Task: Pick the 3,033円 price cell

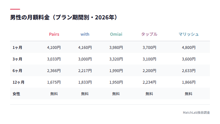Action: tap(54, 59)
